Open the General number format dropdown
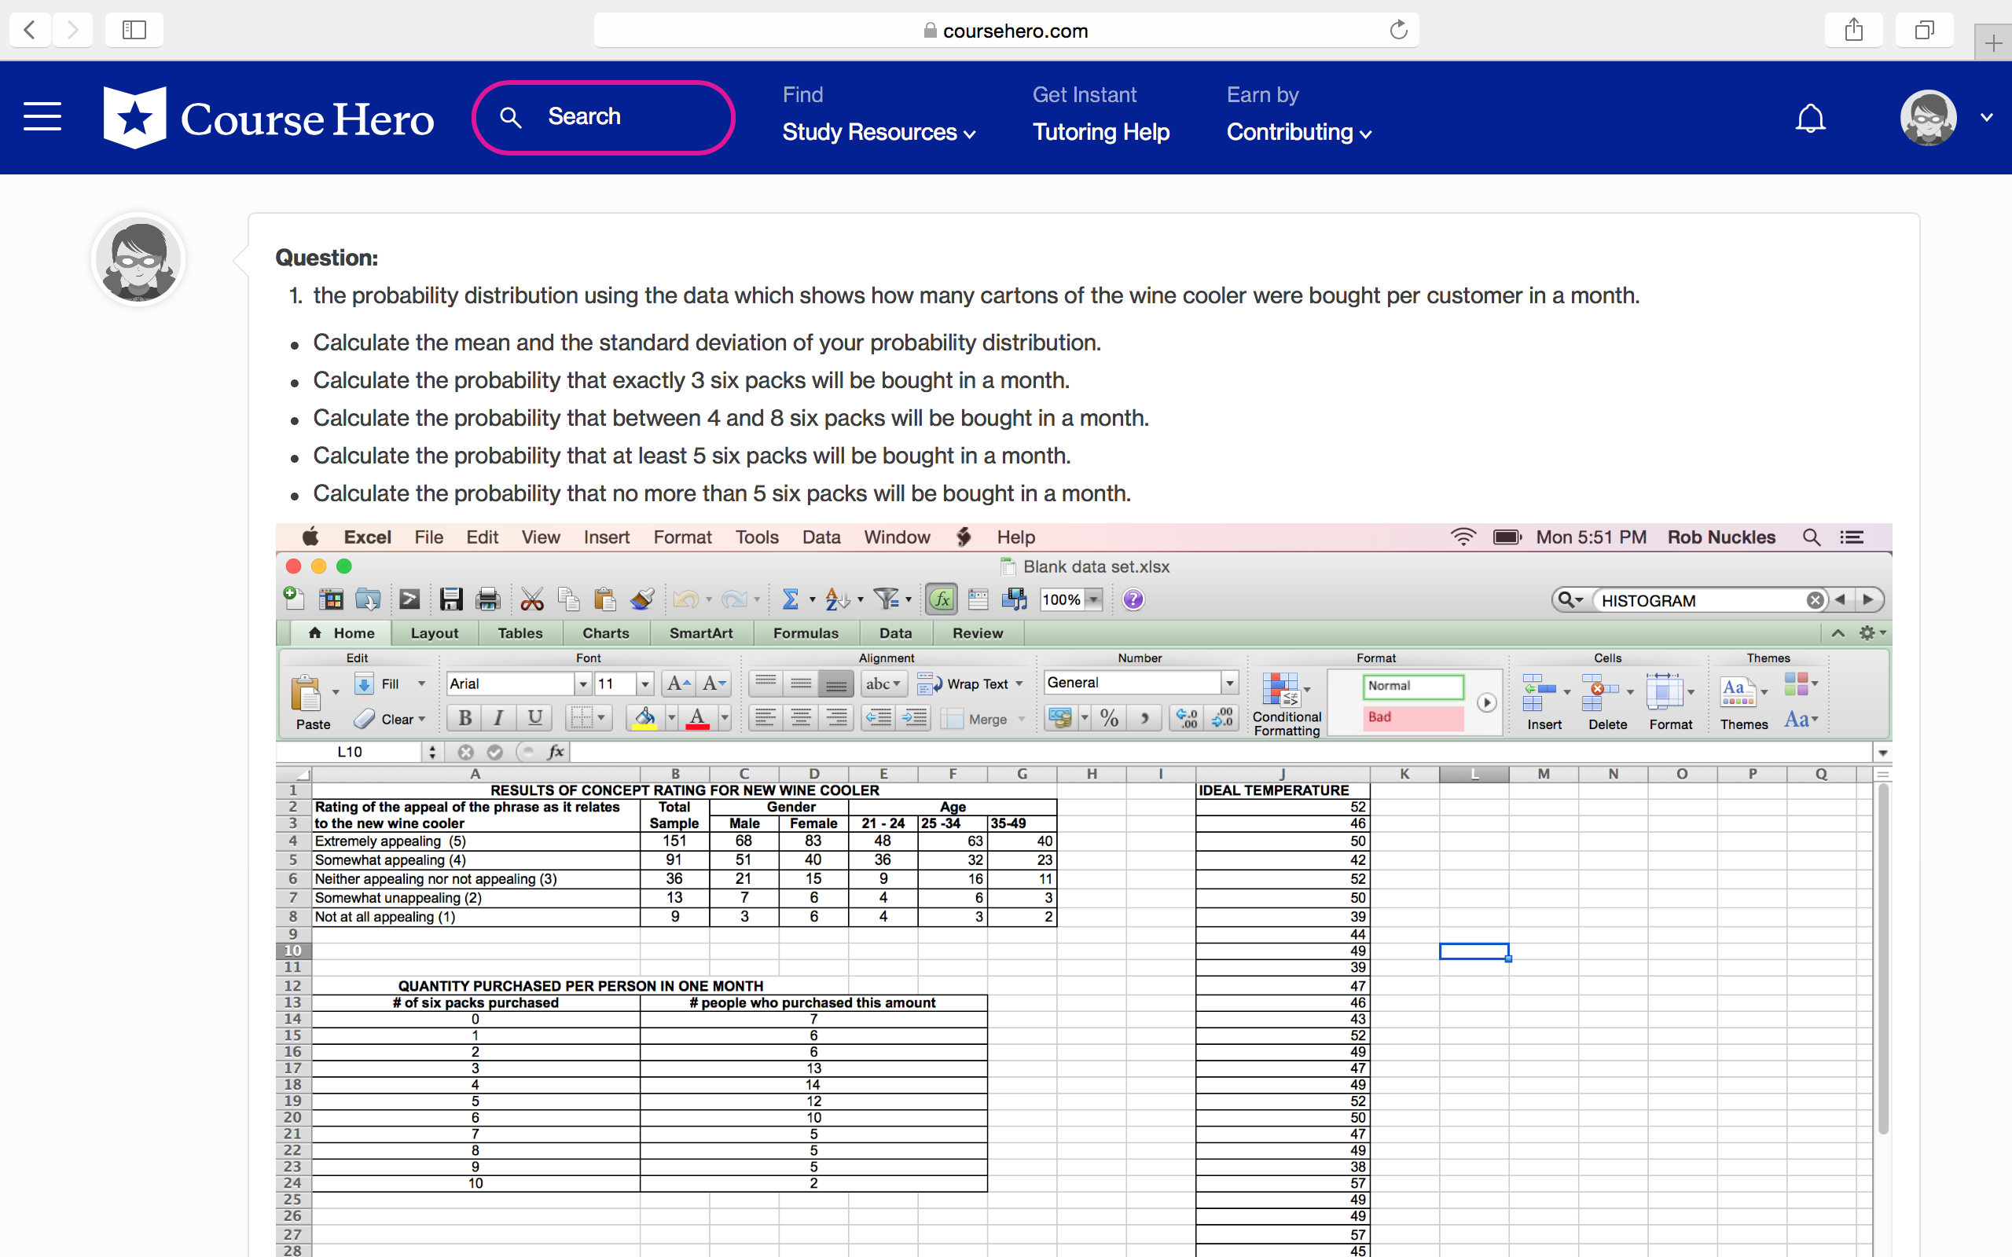The width and height of the screenshot is (2012, 1257). coord(1229,683)
